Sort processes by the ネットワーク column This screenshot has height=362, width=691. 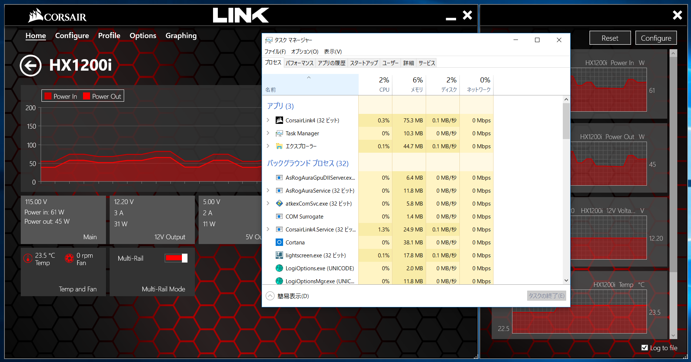coord(476,85)
